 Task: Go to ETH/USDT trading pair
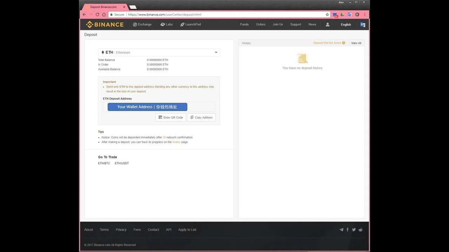coord(122,163)
